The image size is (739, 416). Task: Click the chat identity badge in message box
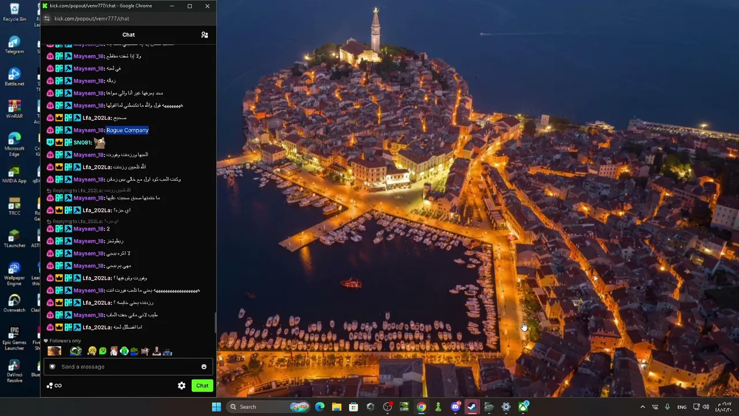(x=53, y=367)
